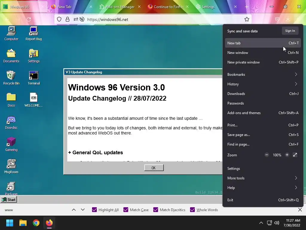This screenshot has height=230, width=306.
Task: Open the downloads toolbar icon
Action: point(288,19)
